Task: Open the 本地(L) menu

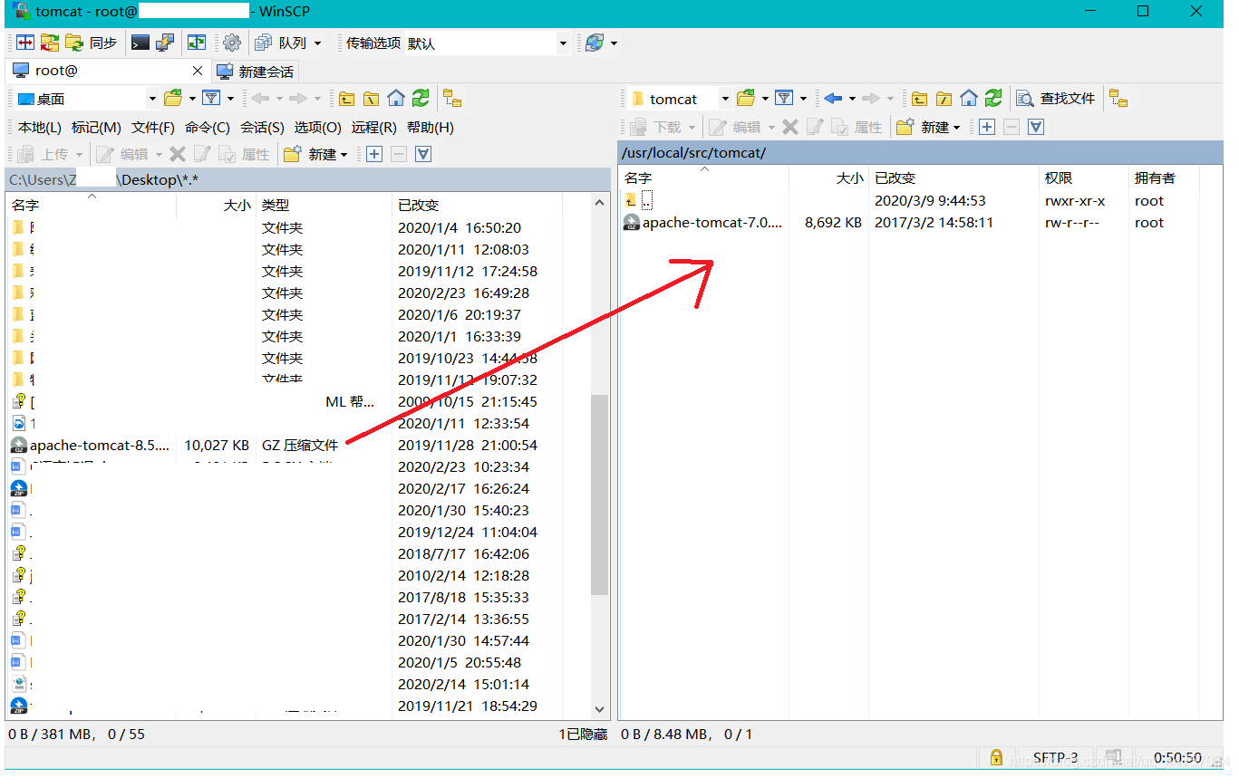Action: tap(40, 128)
